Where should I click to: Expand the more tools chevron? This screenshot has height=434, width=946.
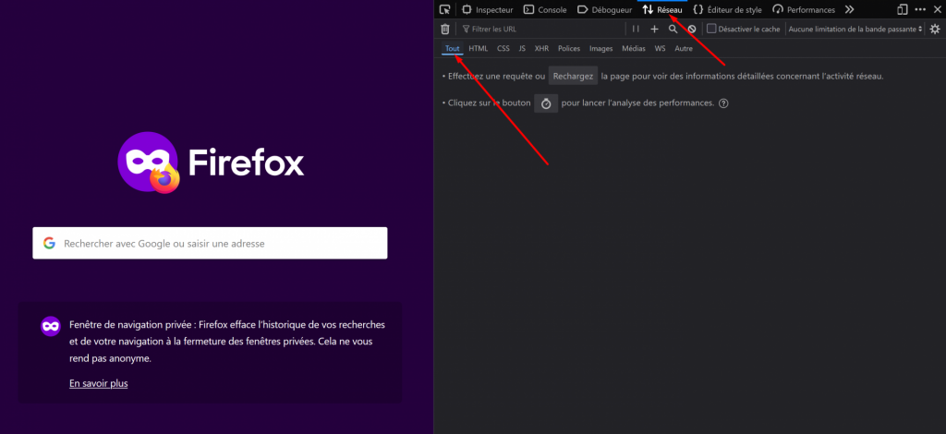pos(849,9)
